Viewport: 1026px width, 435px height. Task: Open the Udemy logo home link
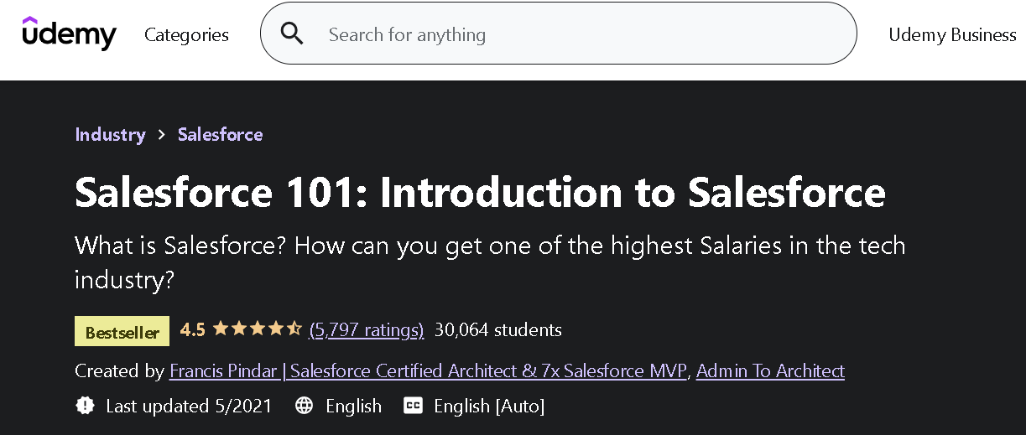click(x=70, y=34)
